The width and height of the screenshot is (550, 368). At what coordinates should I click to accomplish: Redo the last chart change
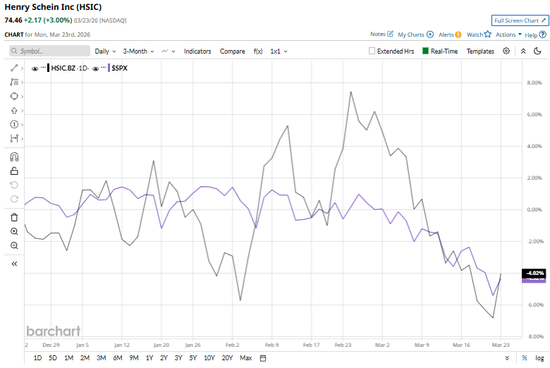click(x=14, y=199)
